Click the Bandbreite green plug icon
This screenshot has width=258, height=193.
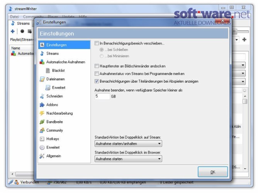tap(42, 122)
